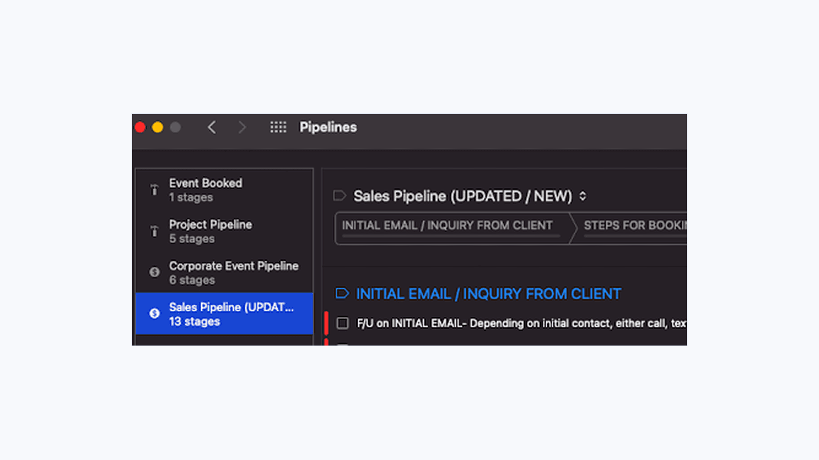The width and height of the screenshot is (819, 460).
Task: Select Project Pipeline in sidebar
Action: (x=224, y=232)
